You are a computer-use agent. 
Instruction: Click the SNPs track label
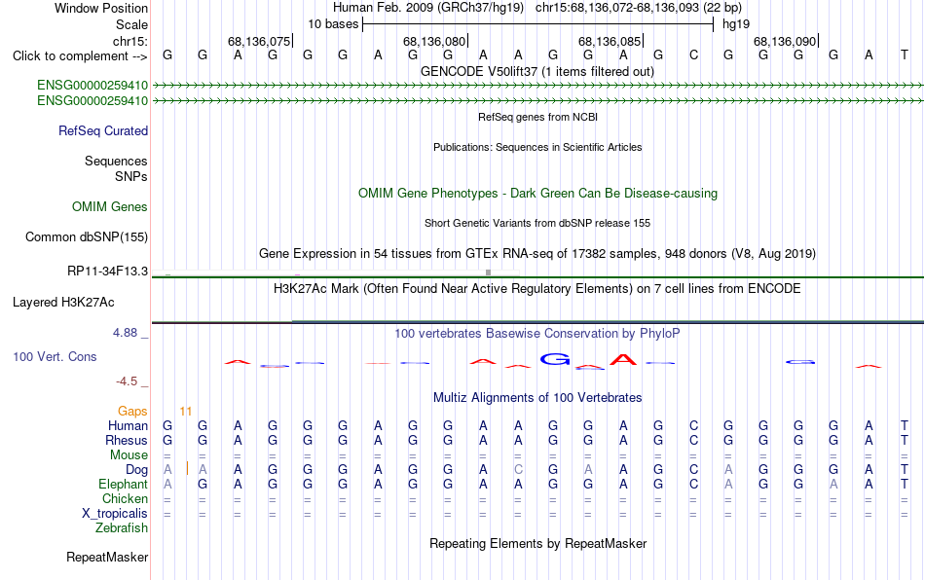pos(131,176)
